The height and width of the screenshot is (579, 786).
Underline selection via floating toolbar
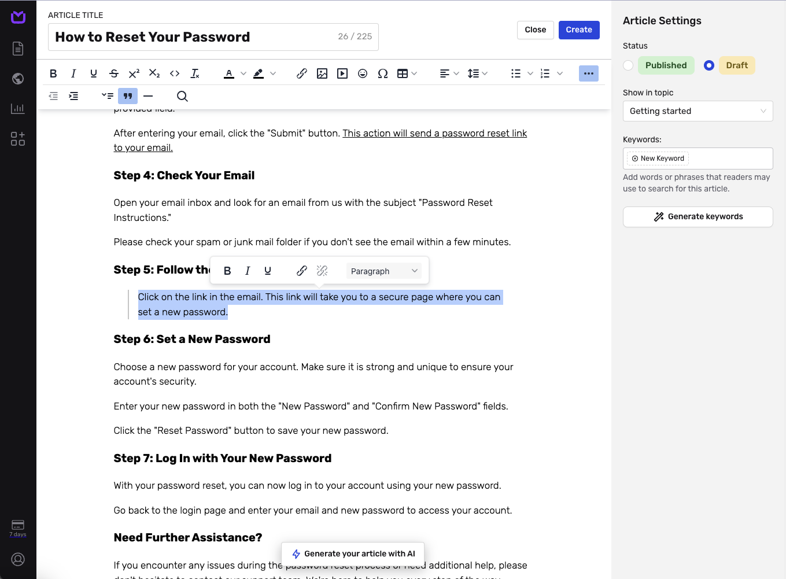pos(268,271)
